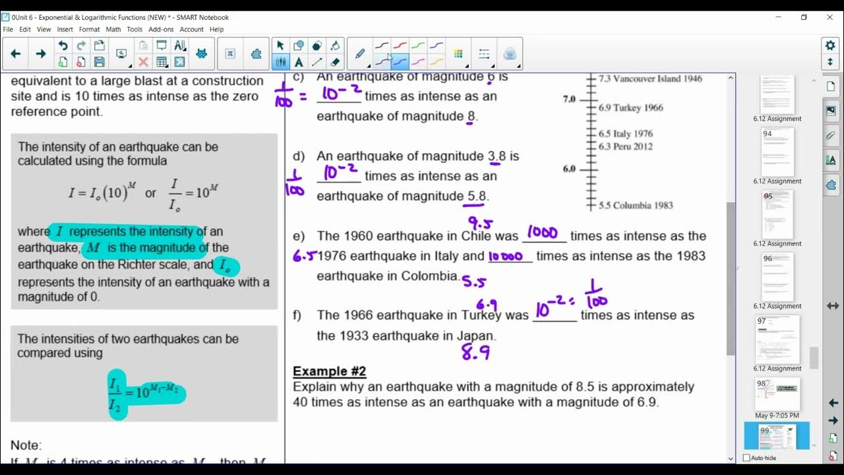This screenshot has width=844, height=475.
Task: Click the Delete Page icon at the sidebar bottom
Action: coord(833,455)
